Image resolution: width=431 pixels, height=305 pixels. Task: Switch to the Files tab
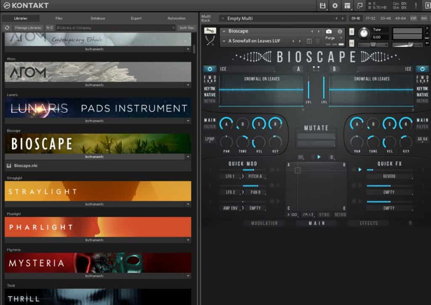pyautogui.click(x=59, y=18)
